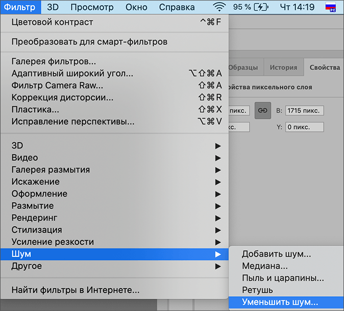Expand the Рендеринг submenu
The height and width of the screenshot is (311, 344).
114,218
